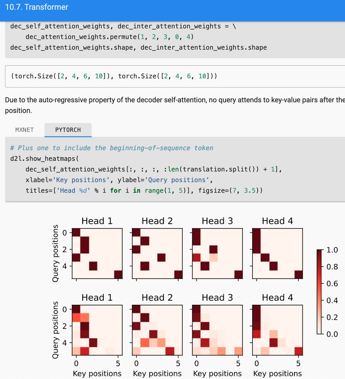Click the Query positions axis label
The image size is (345, 379).
coord(56,253)
